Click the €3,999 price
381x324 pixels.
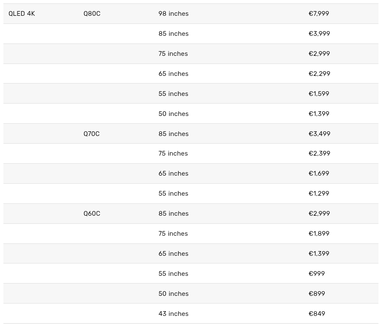pos(319,34)
